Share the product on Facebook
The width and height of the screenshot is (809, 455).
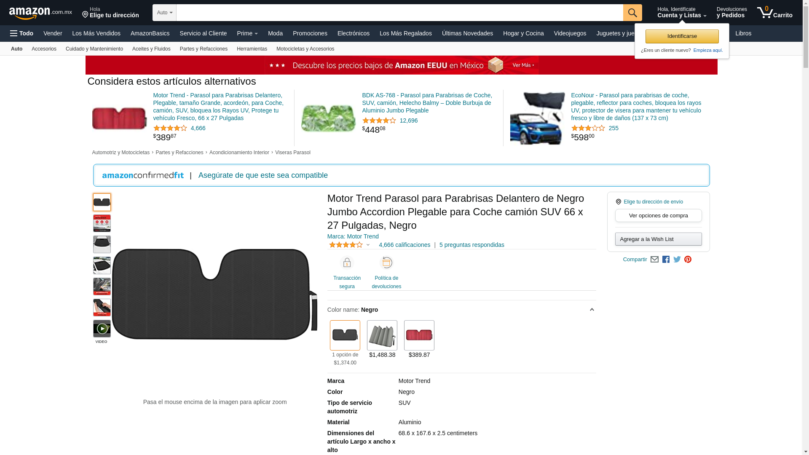[666, 260]
